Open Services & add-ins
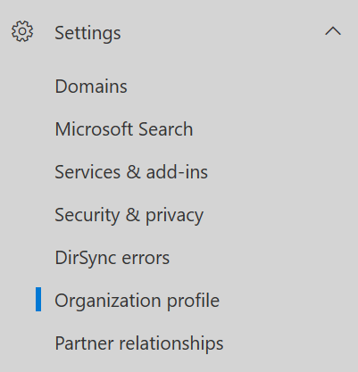The image size is (358, 372). [x=131, y=172]
